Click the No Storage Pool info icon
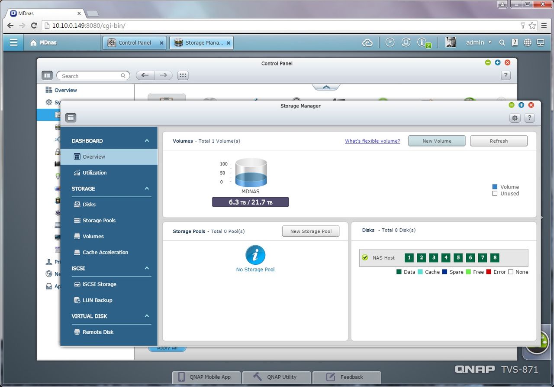 point(255,255)
